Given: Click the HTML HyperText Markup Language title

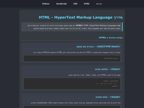Looking at the screenshot, I should [x=81, y=17].
